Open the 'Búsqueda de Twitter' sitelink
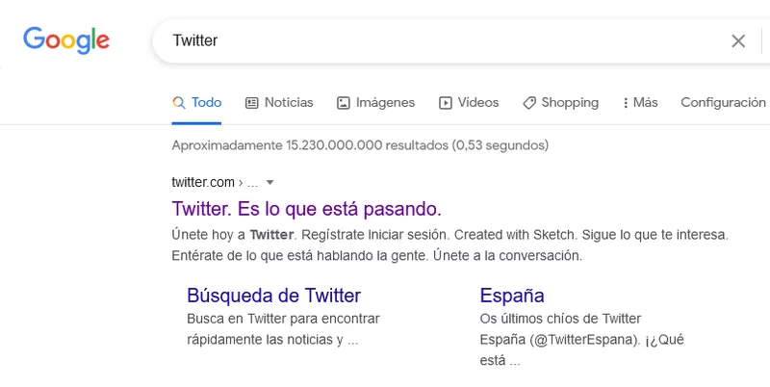This screenshot has height=387, width=770. (274, 296)
